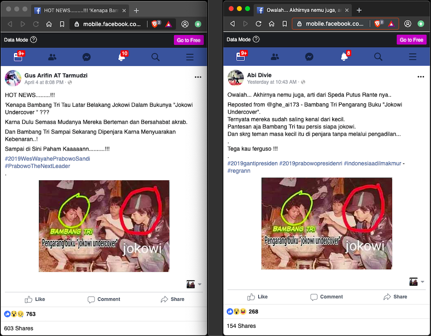Expand audience selector arrow under left post image

tap(199, 285)
